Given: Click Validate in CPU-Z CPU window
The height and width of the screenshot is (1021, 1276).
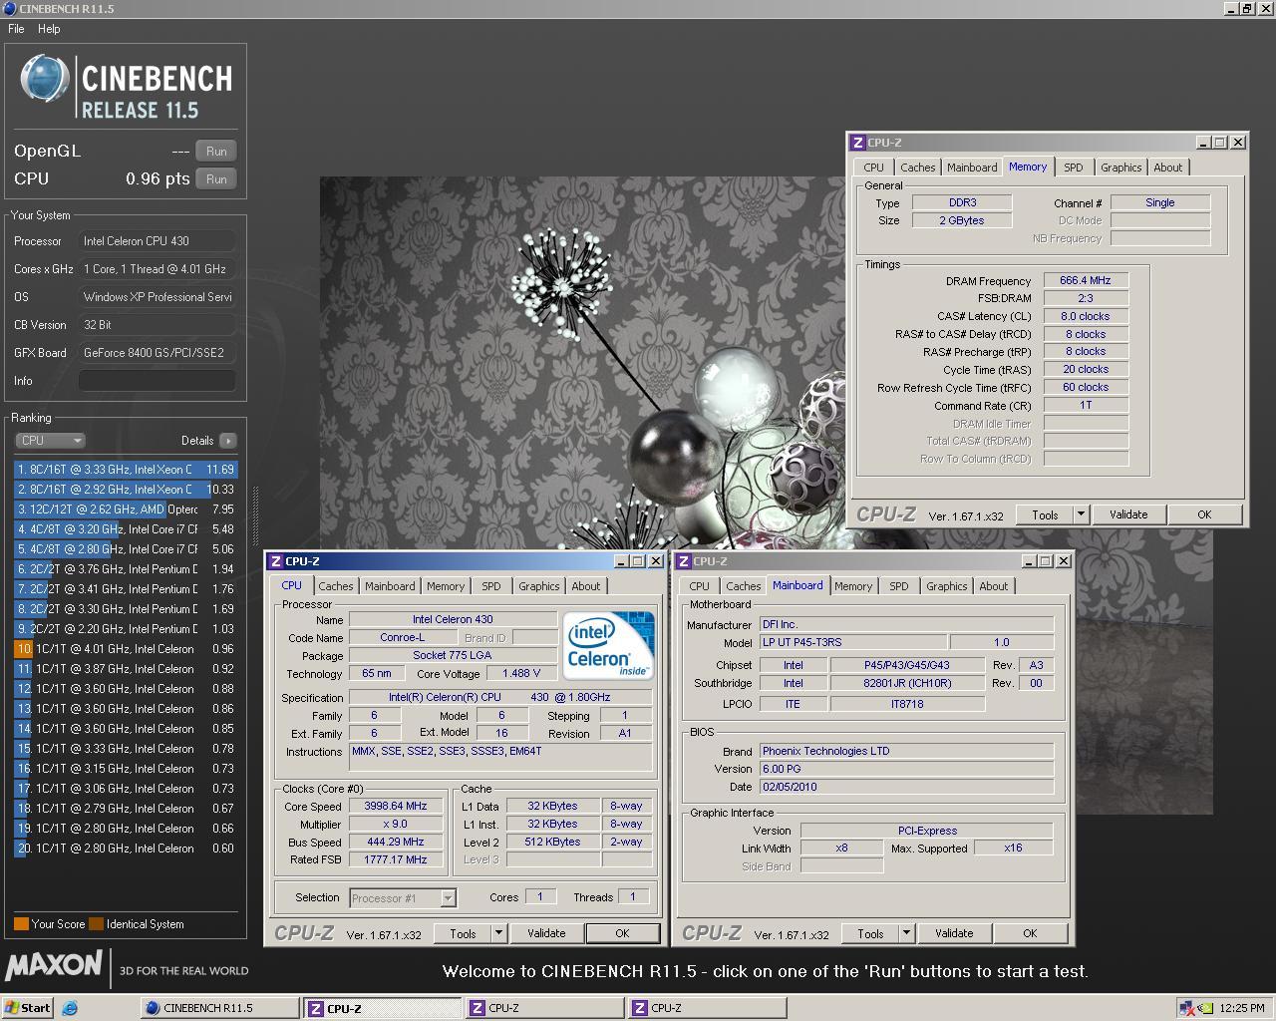Looking at the screenshot, I should click(546, 934).
